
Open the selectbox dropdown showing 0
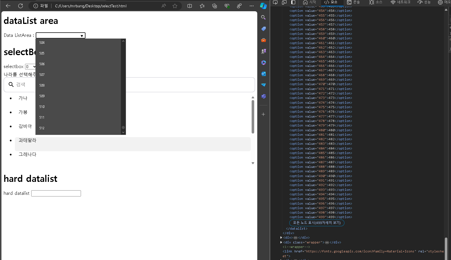click(x=31, y=67)
